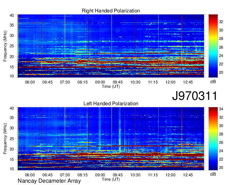Click 35 frequency tick on Left Handed plot
Viewport: 227px width, 185px height.
point(12,118)
